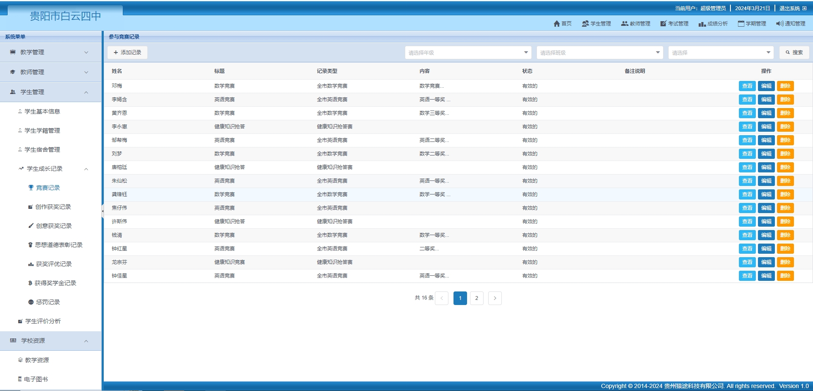Click 数学一等奖 content in 钱清 row
This screenshot has height=391, width=813.
(434, 235)
